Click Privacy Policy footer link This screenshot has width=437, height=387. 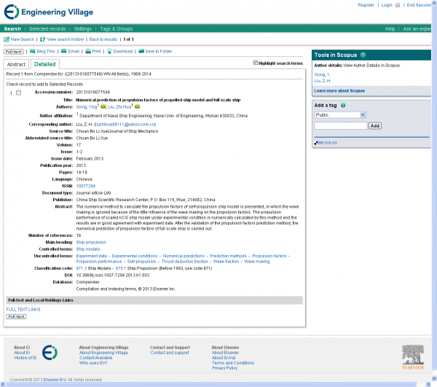pyautogui.click(x=224, y=368)
